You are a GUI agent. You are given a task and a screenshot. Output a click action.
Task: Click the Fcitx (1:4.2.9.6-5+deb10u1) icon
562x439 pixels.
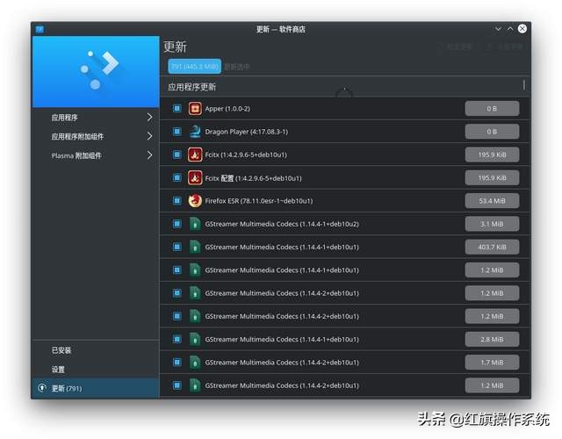click(195, 155)
